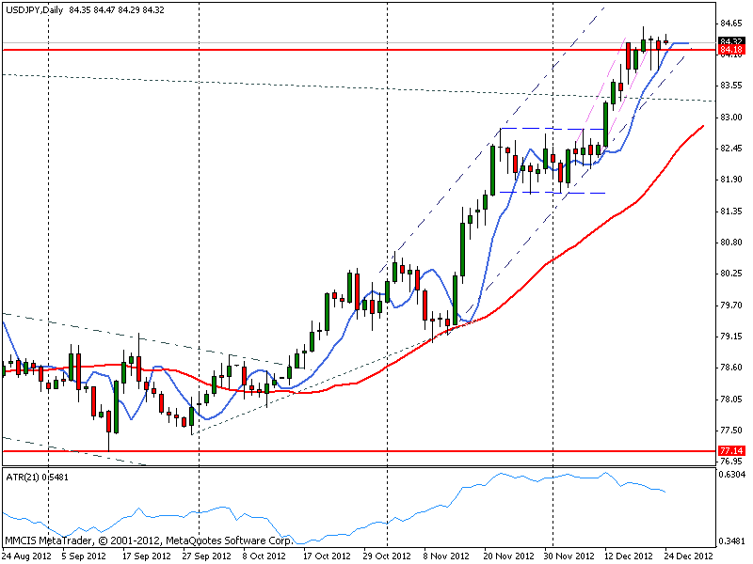The height and width of the screenshot is (564, 753).
Task: Click the 83.55 price axis label
Action: click(731, 86)
